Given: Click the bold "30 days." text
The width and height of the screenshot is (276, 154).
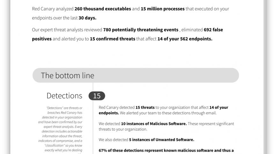Looking at the screenshot, I should [87, 18].
